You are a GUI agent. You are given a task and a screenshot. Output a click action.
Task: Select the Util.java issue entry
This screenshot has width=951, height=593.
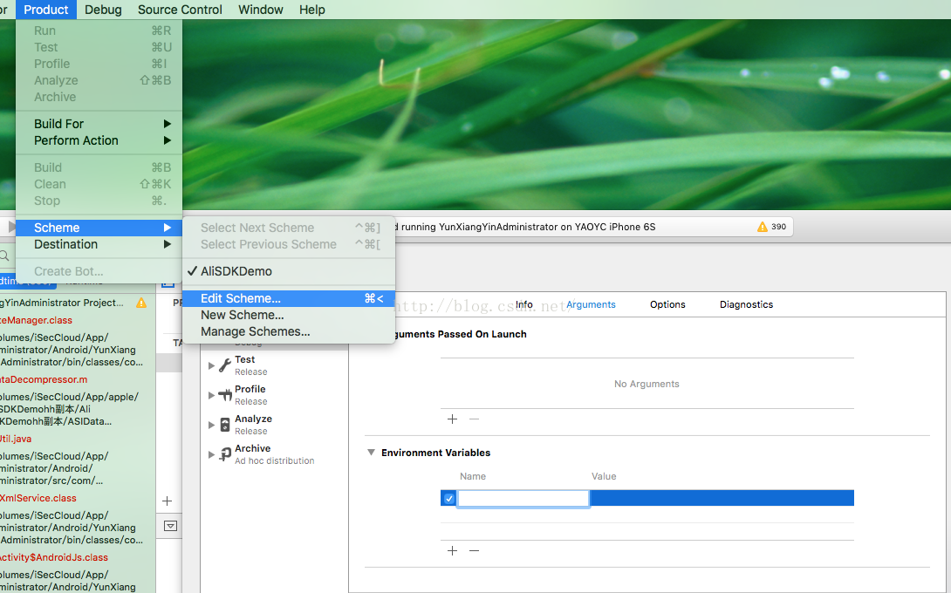[16, 439]
